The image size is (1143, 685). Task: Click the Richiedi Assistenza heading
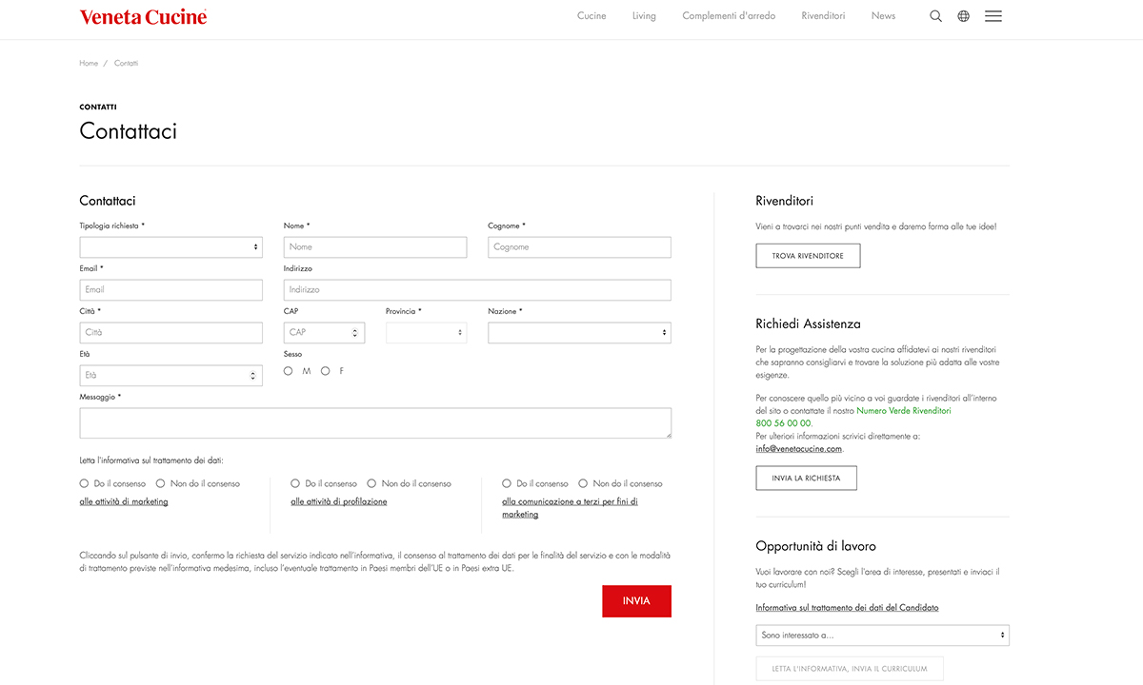[808, 324]
